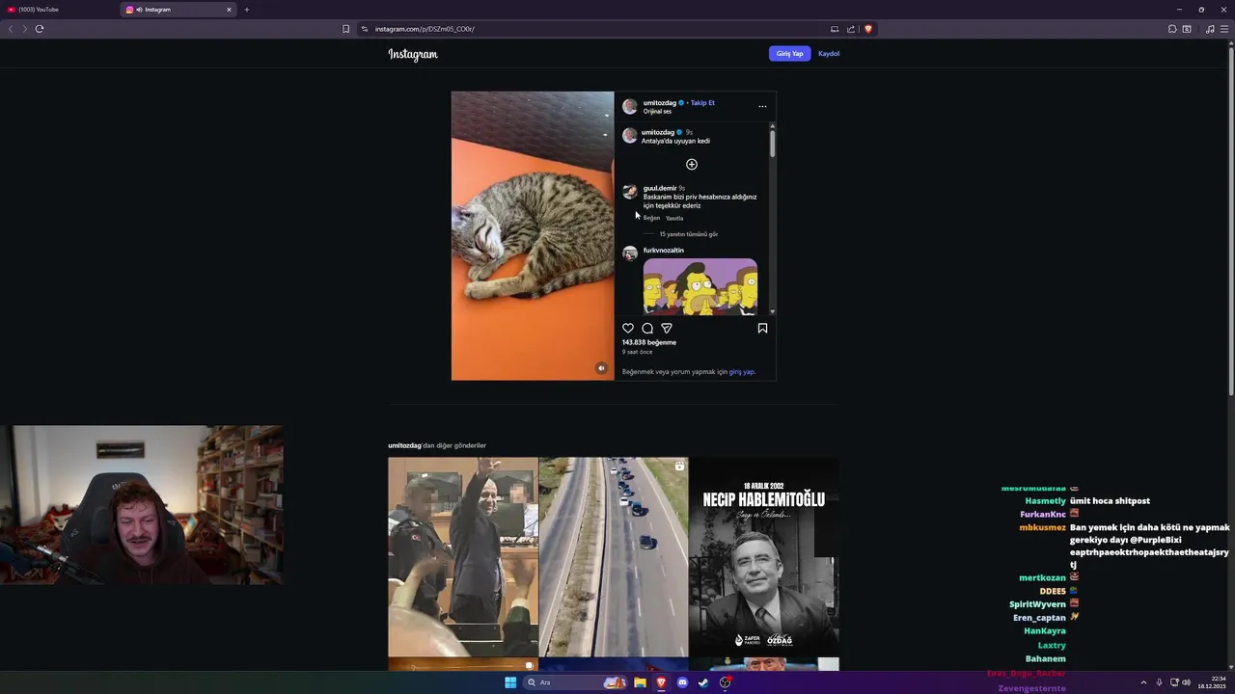This screenshot has width=1235, height=694.
Task: Open umitozdag profile name in header
Action: 660,103
